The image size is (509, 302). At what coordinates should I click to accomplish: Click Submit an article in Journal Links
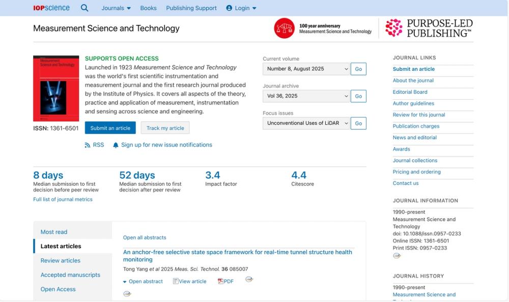[413, 69]
